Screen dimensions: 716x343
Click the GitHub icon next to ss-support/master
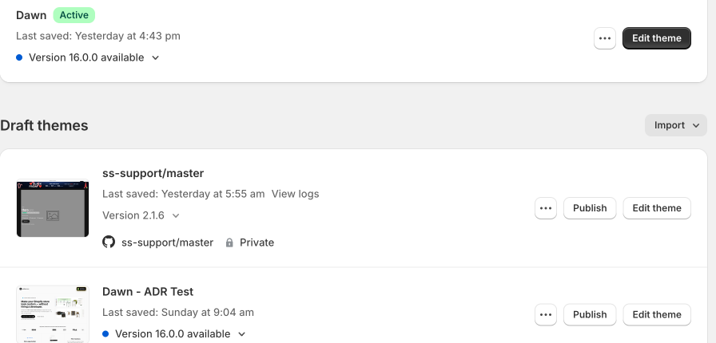pos(109,242)
